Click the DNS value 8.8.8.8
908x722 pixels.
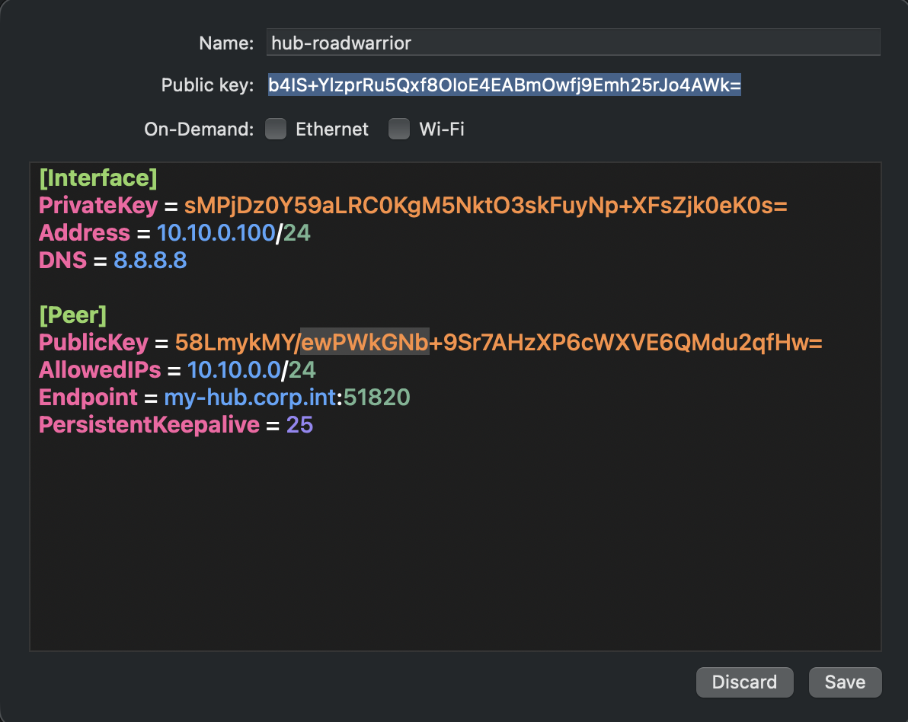(150, 260)
